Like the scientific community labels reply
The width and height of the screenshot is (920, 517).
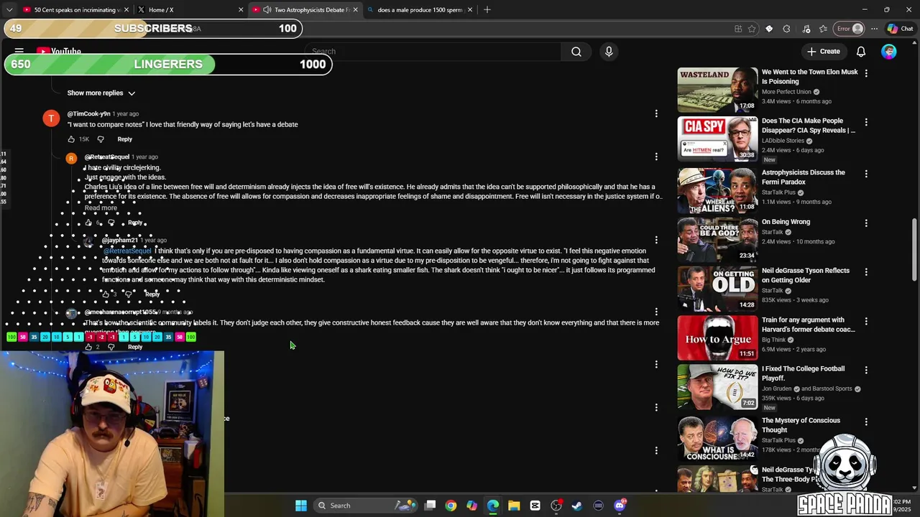88,347
